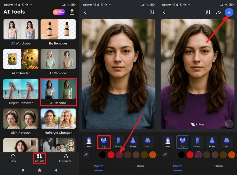
Task: Tap the back arrow to exit recolor
Action: (85, 12)
